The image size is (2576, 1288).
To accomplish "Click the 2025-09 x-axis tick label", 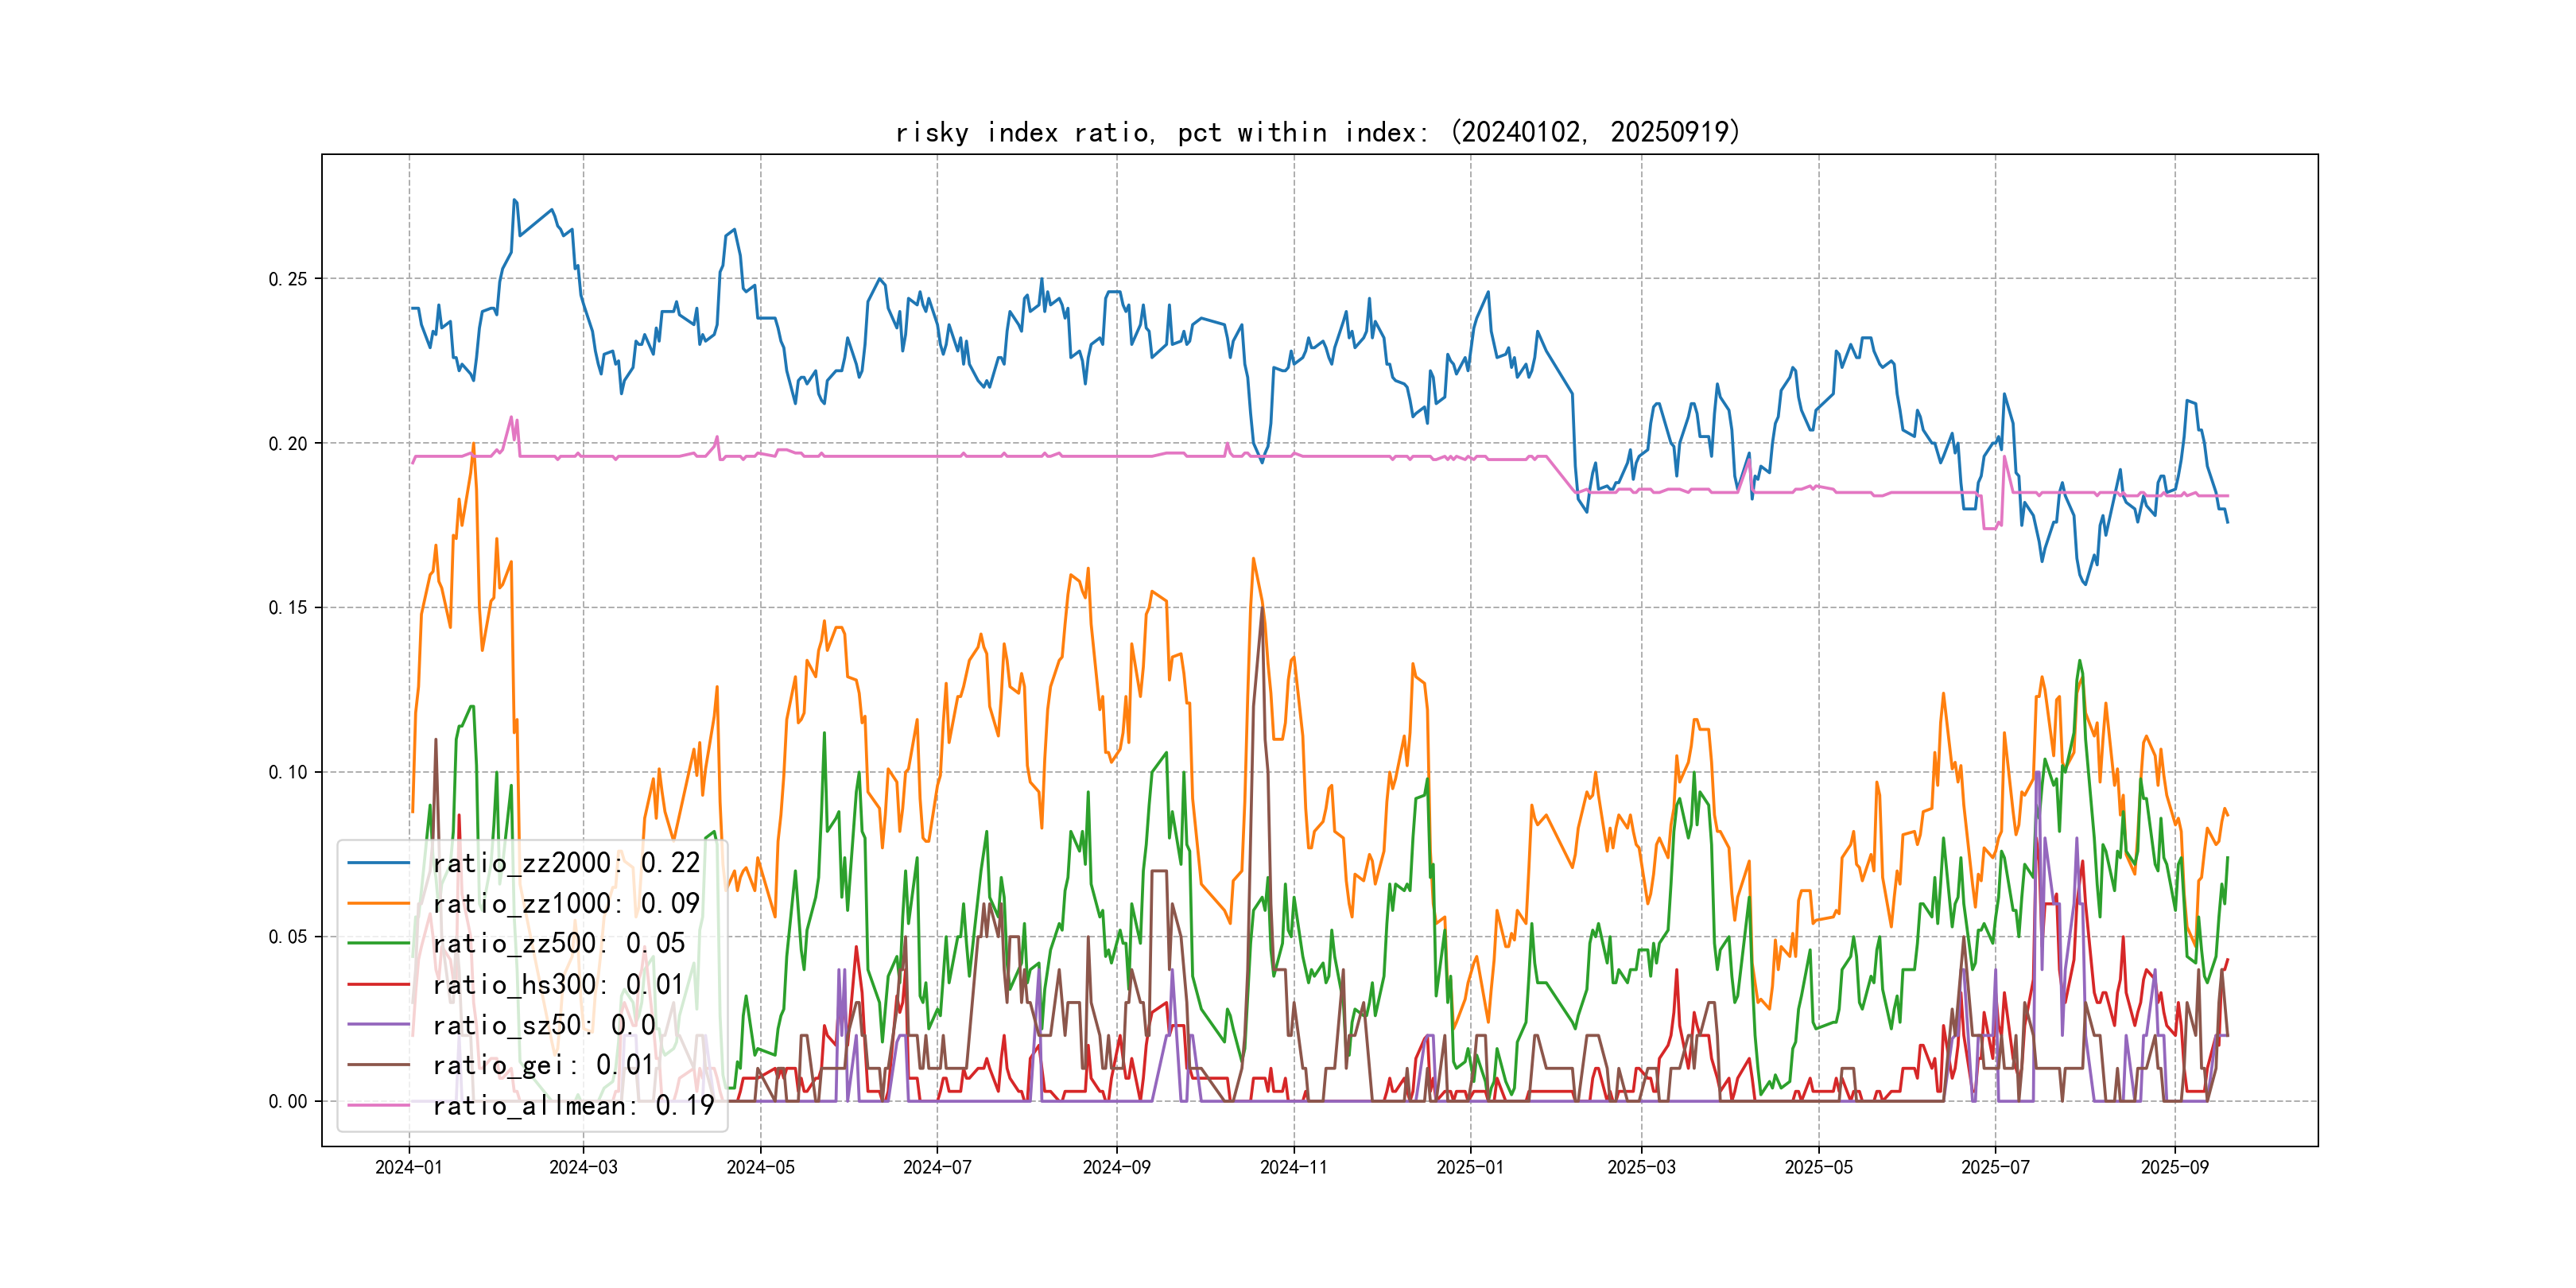I will tap(2174, 1167).
